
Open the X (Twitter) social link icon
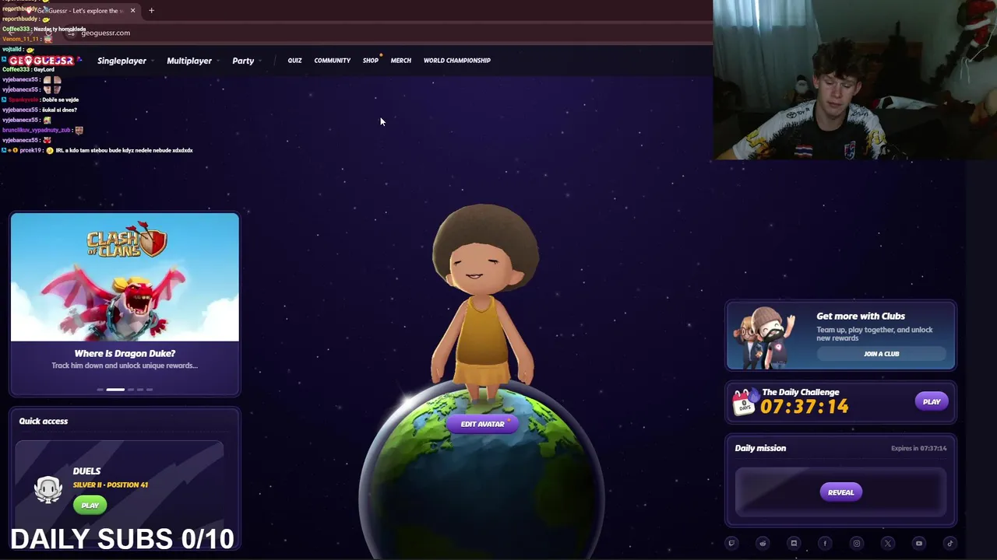coord(887,544)
